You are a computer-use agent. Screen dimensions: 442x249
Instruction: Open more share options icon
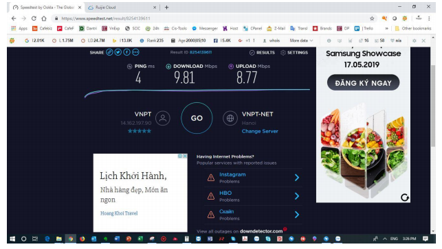click(x=135, y=52)
